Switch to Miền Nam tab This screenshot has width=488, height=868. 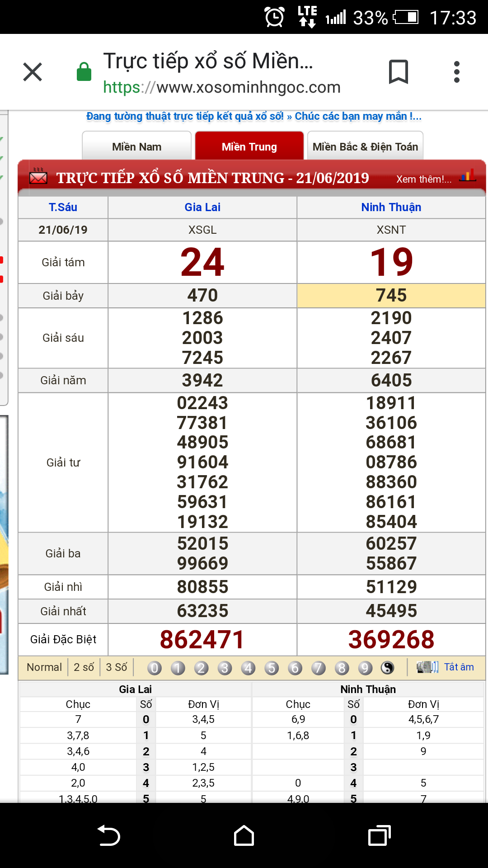coord(137,146)
